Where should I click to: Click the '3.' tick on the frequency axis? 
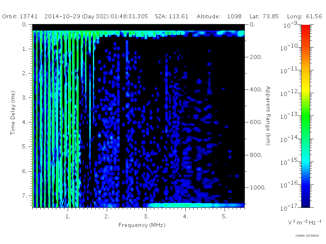click(x=146, y=217)
